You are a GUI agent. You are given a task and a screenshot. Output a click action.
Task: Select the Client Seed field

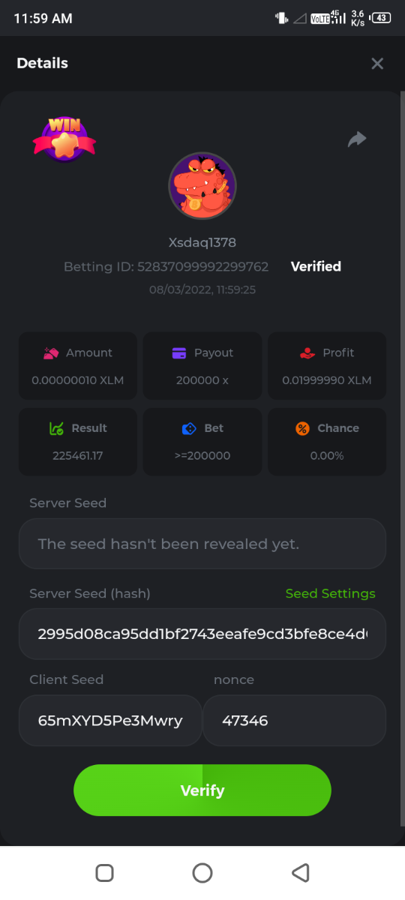point(110,721)
